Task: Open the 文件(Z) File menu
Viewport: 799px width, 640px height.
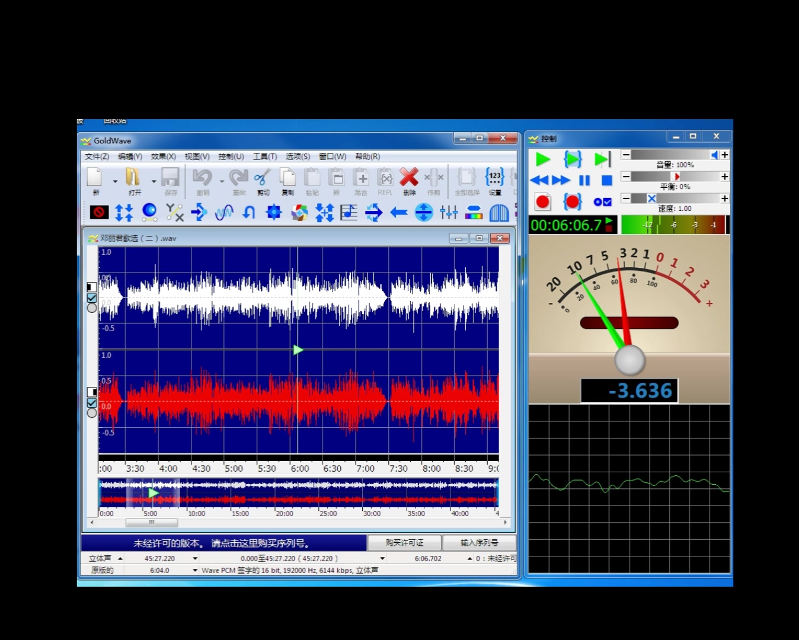Action: (97, 156)
